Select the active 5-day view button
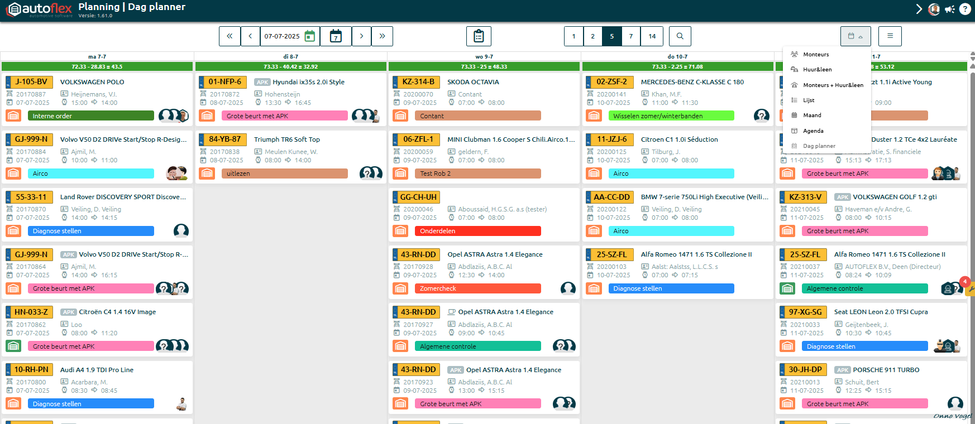Screen dimensions: 975x424 (612, 36)
